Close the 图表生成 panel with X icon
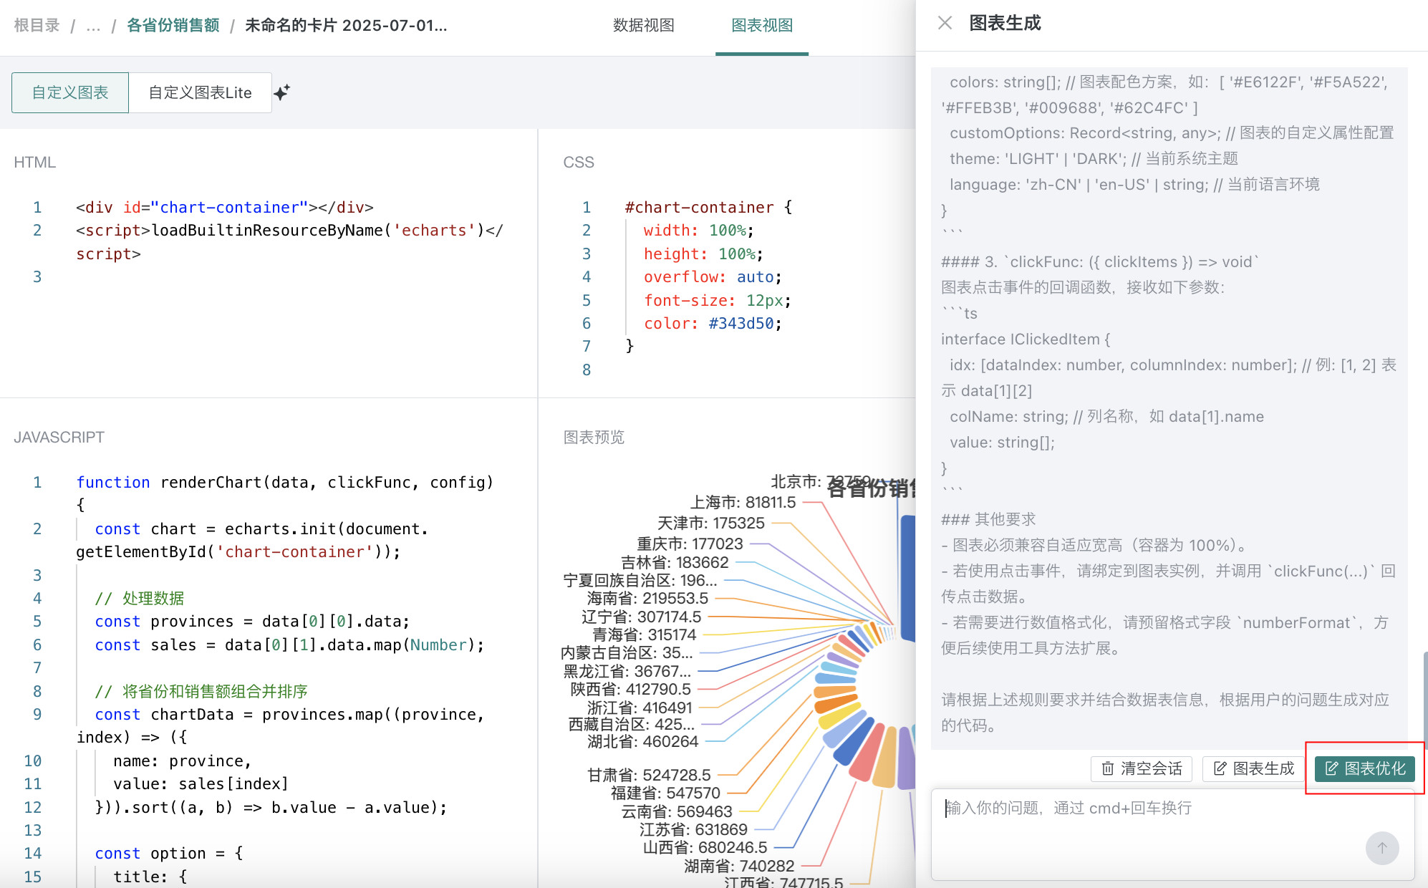 pos(945,23)
